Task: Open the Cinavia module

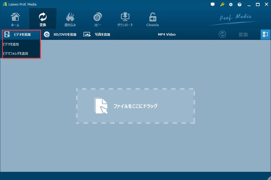Action: [152, 18]
